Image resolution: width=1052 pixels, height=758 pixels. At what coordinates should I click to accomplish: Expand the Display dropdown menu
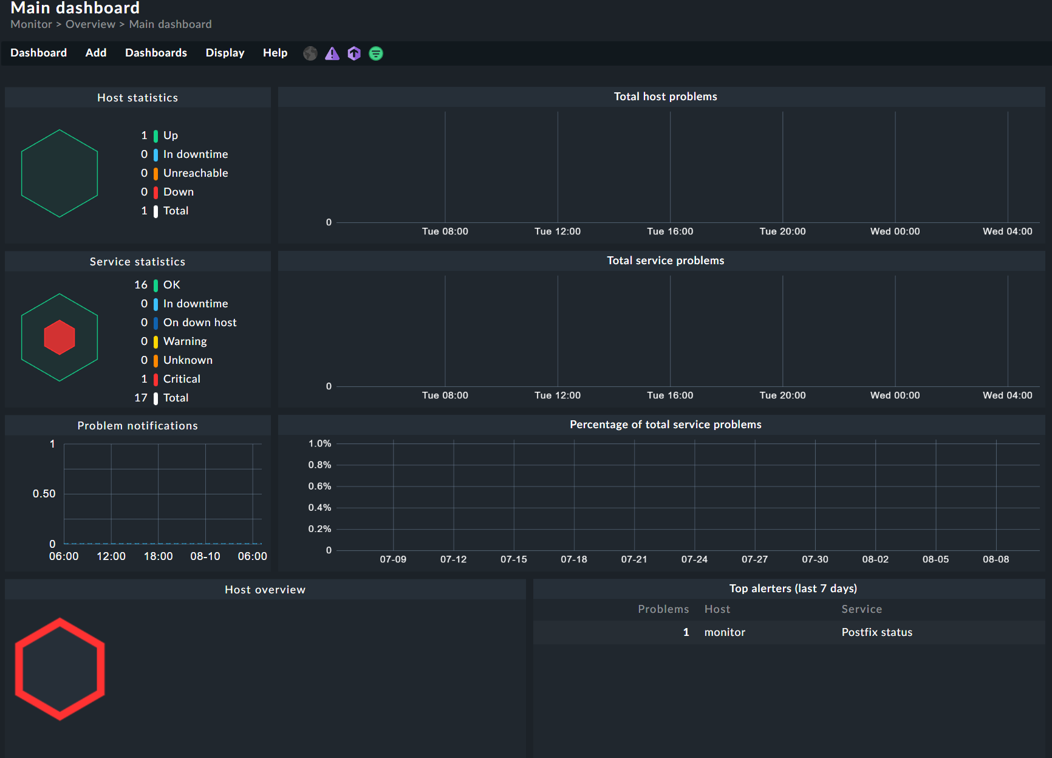tap(225, 53)
